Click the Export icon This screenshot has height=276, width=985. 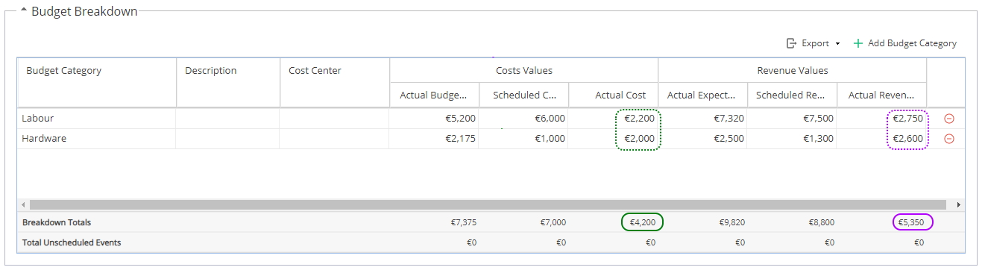point(792,43)
